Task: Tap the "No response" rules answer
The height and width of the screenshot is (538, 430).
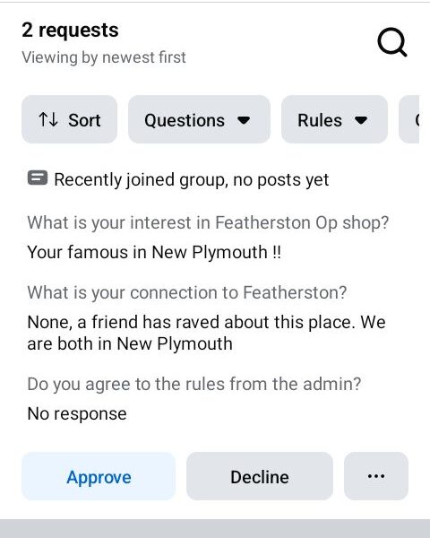Action: pyautogui.click(x=77, y=413)
